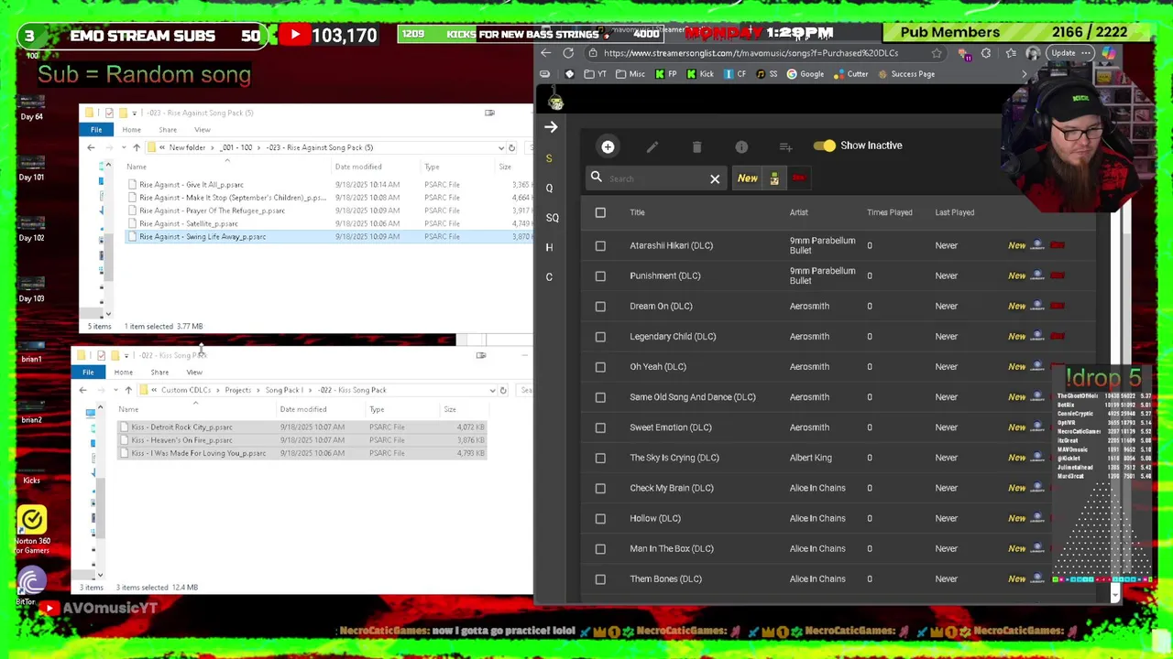Clear the search field with X
The width and height of the screenshot is (1173, 659).
point(715,178)
